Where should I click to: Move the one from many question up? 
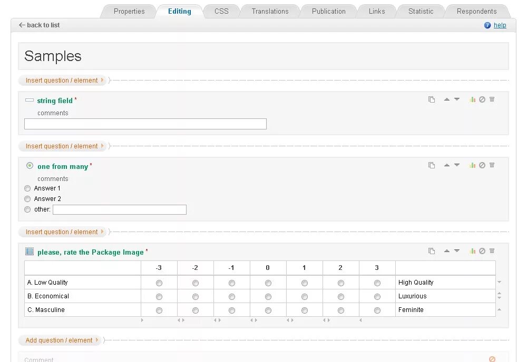[x=447, y=165]
